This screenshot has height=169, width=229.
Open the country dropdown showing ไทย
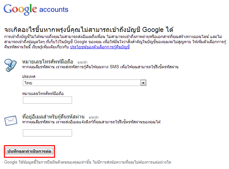point(84,83)
